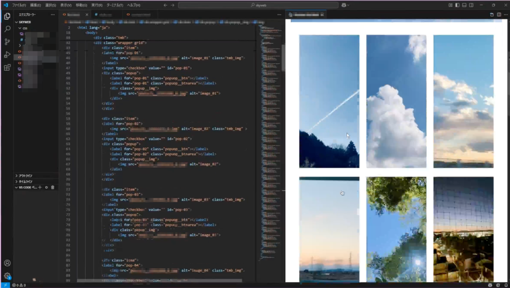Open the Source Control view
This screenshot has width=510, height=288.
click(x=7, y=42)
